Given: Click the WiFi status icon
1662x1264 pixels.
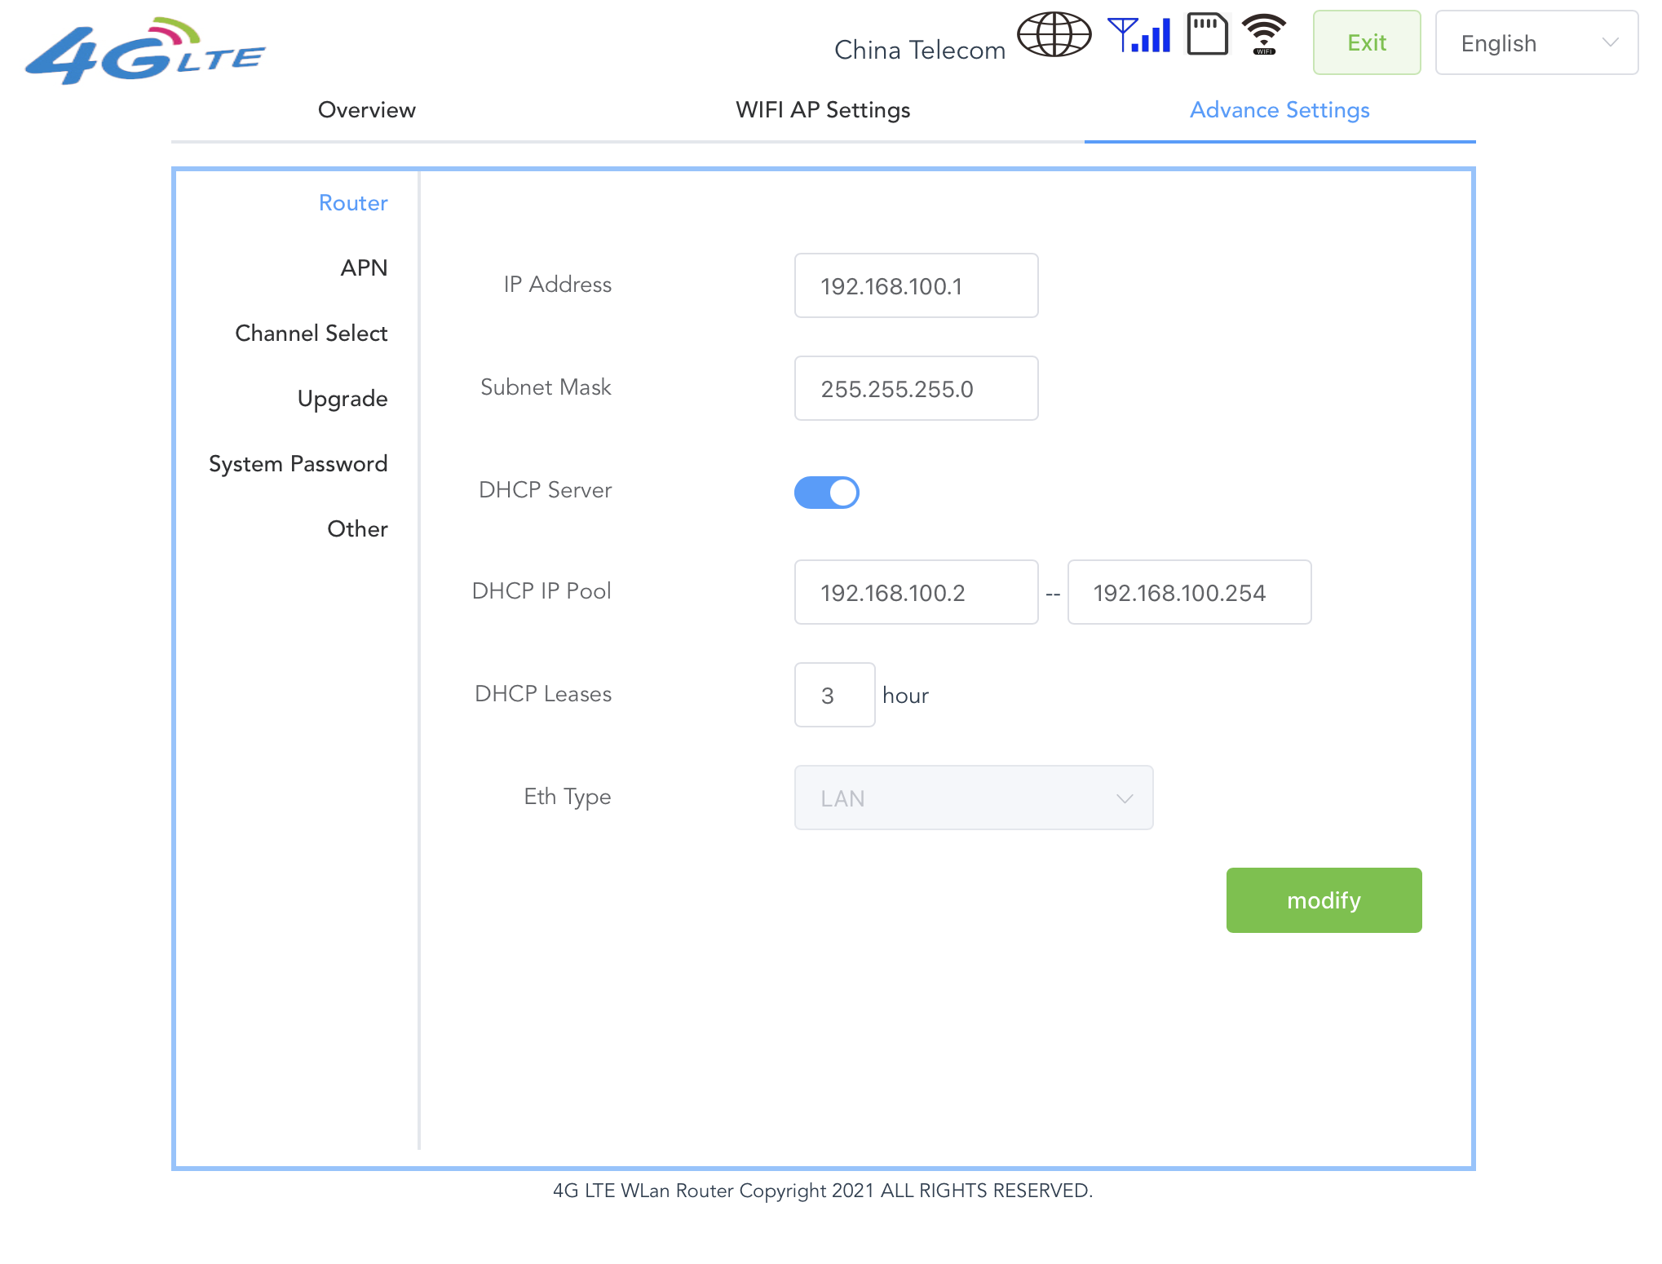Looking at the screenshot, I should 1263,35.
